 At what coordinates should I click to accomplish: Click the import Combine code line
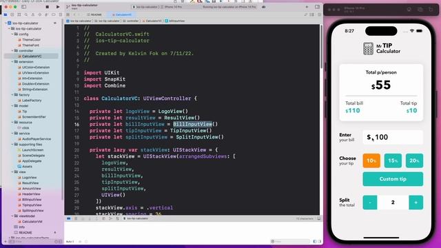click(105, 85)
